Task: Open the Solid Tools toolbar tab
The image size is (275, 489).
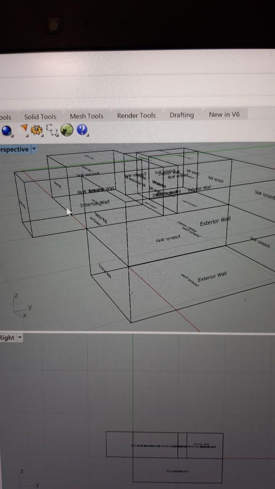Action: 40,117
